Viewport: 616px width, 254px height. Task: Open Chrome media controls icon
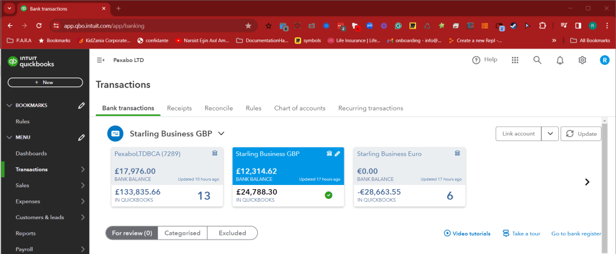pyautogui.click(x=564, y=26)
